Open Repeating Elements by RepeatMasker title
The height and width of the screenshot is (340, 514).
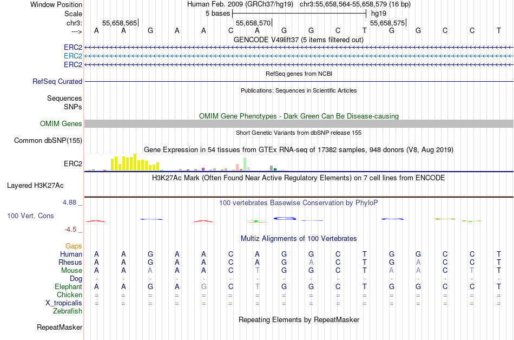tap(299, 319)
